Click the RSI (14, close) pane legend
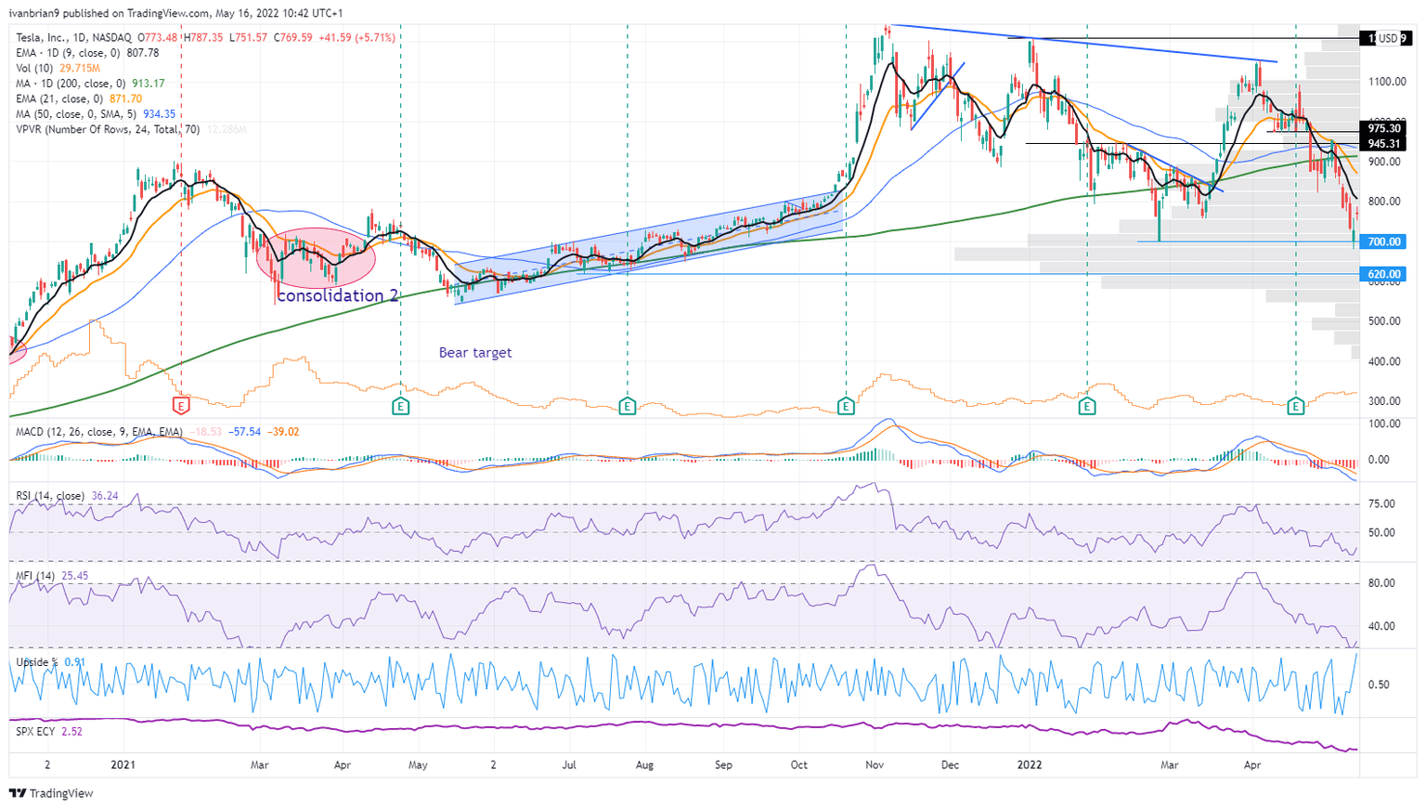This screenshot has height=809, width=1426. [x=67, y=496]
